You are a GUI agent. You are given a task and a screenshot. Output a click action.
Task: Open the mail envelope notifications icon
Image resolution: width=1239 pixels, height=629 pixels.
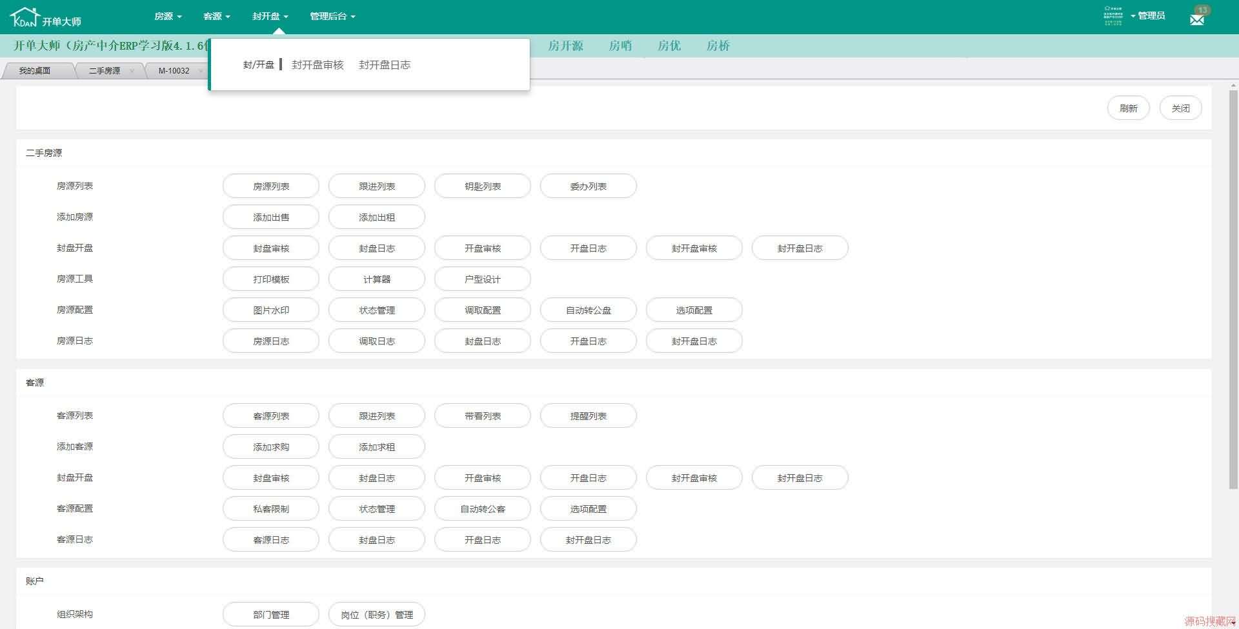click(x=1197, y=19)
